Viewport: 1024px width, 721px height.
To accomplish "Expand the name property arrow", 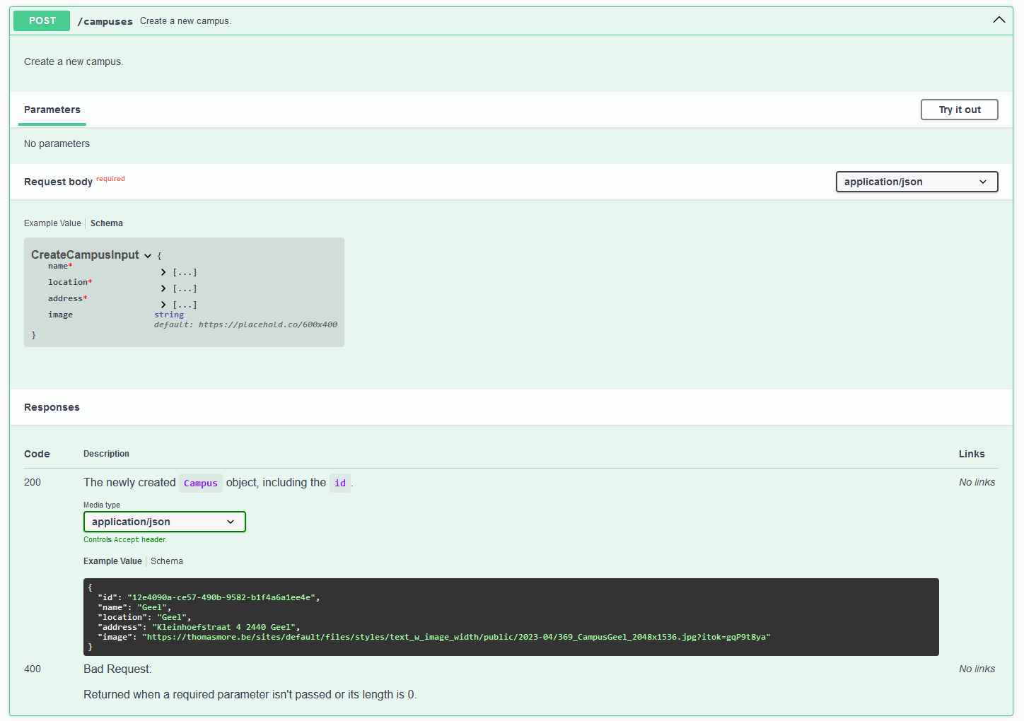I will click(x=163, y=272).
